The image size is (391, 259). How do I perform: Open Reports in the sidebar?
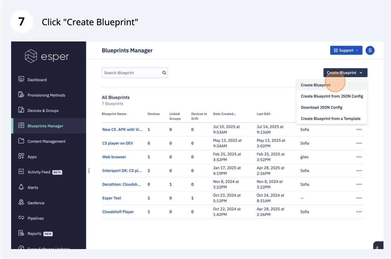tap(34, 234)
